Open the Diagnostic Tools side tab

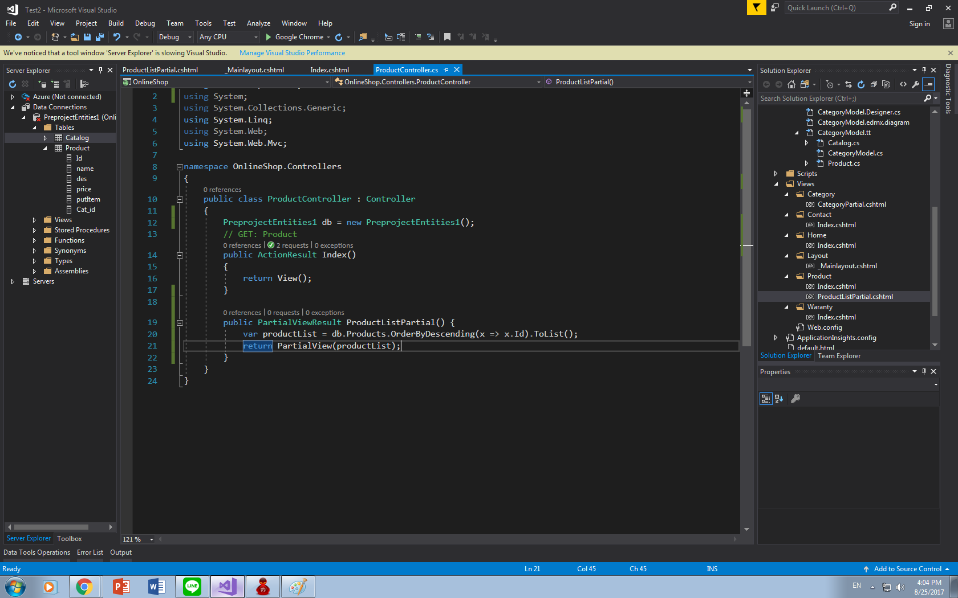pyautogui.click(x=948, y=89)
